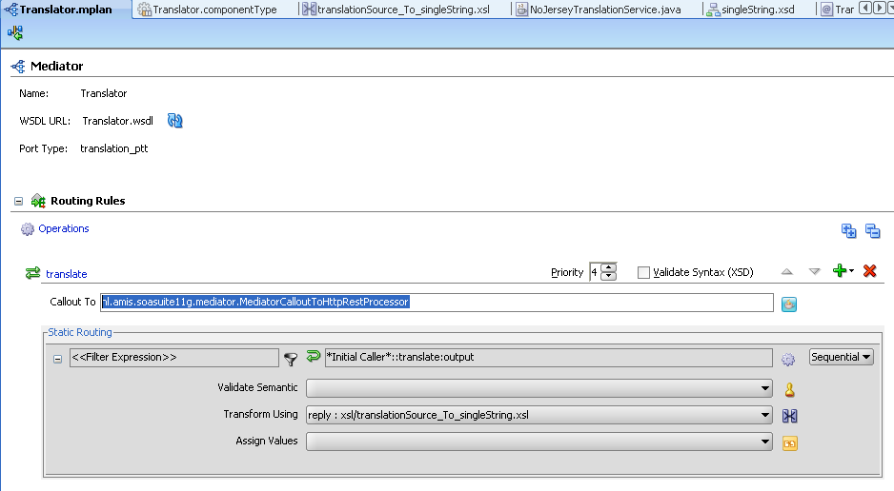Viewport: 894px width, 491px height.
Task: Click the green reply arrow icon
Action: tap(313, 356)
